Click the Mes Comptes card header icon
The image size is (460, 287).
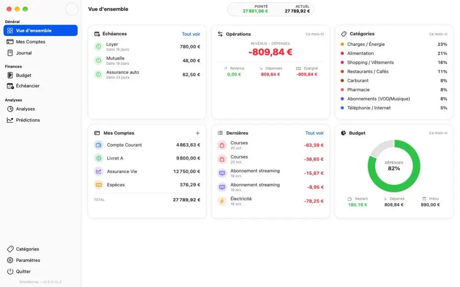pyautogui.click(x=97, y=133)
